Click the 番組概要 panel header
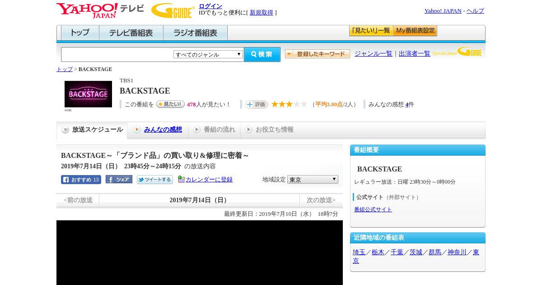This screenshot has height=285, width=542. coord(418,150)
